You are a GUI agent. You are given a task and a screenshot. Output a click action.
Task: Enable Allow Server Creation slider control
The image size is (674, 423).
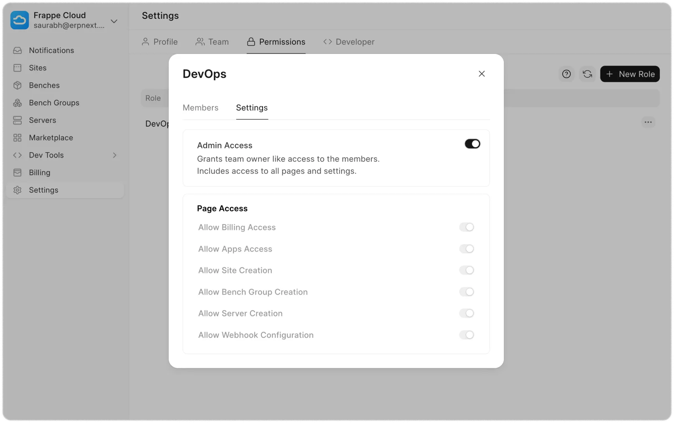coord(467,313)
